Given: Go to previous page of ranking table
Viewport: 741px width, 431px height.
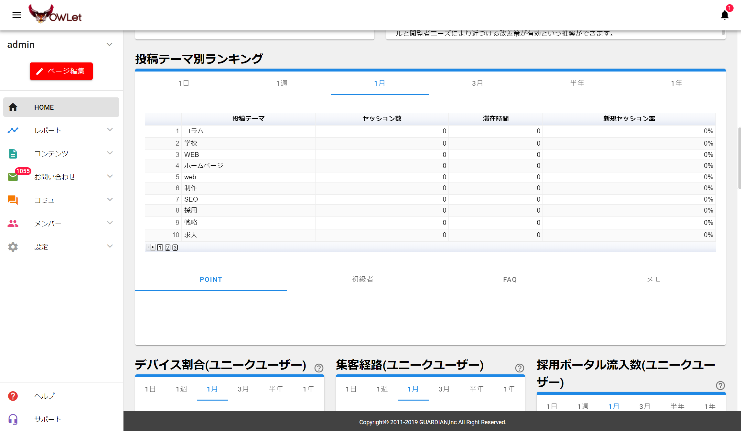Looking at the screenshot, I should coord(148,248).
